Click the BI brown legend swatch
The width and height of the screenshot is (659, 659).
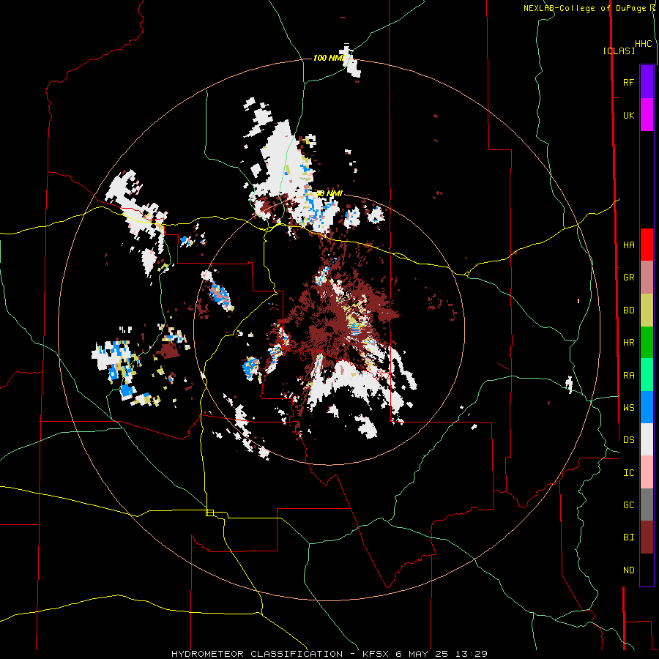coord(647,537)
